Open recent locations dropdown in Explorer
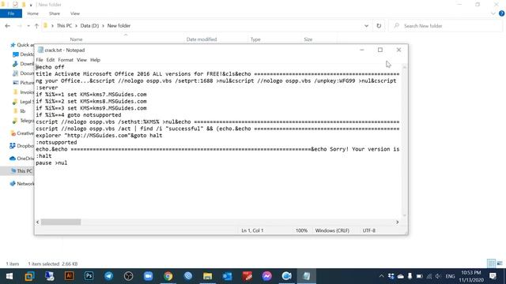The image size is (506, 284). (x=28, y=26)
